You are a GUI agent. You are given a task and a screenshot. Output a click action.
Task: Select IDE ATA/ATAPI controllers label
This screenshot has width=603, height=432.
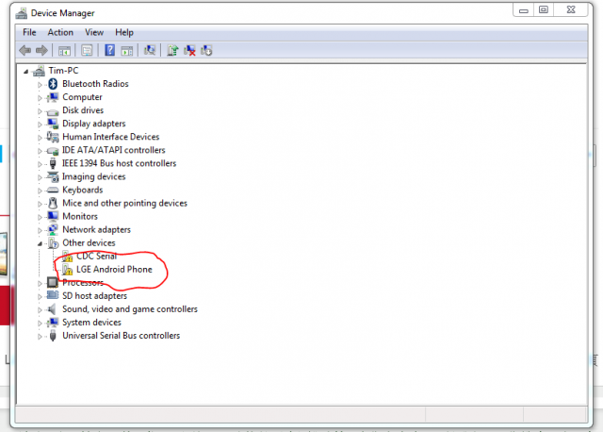tap(114, 150)
